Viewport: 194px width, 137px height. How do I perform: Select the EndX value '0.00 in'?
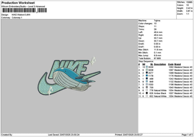click(x=157, y=44)
